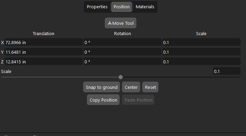The image size is (246, 136).
Task: Click the Z rotation field
Action: [122, 62]
